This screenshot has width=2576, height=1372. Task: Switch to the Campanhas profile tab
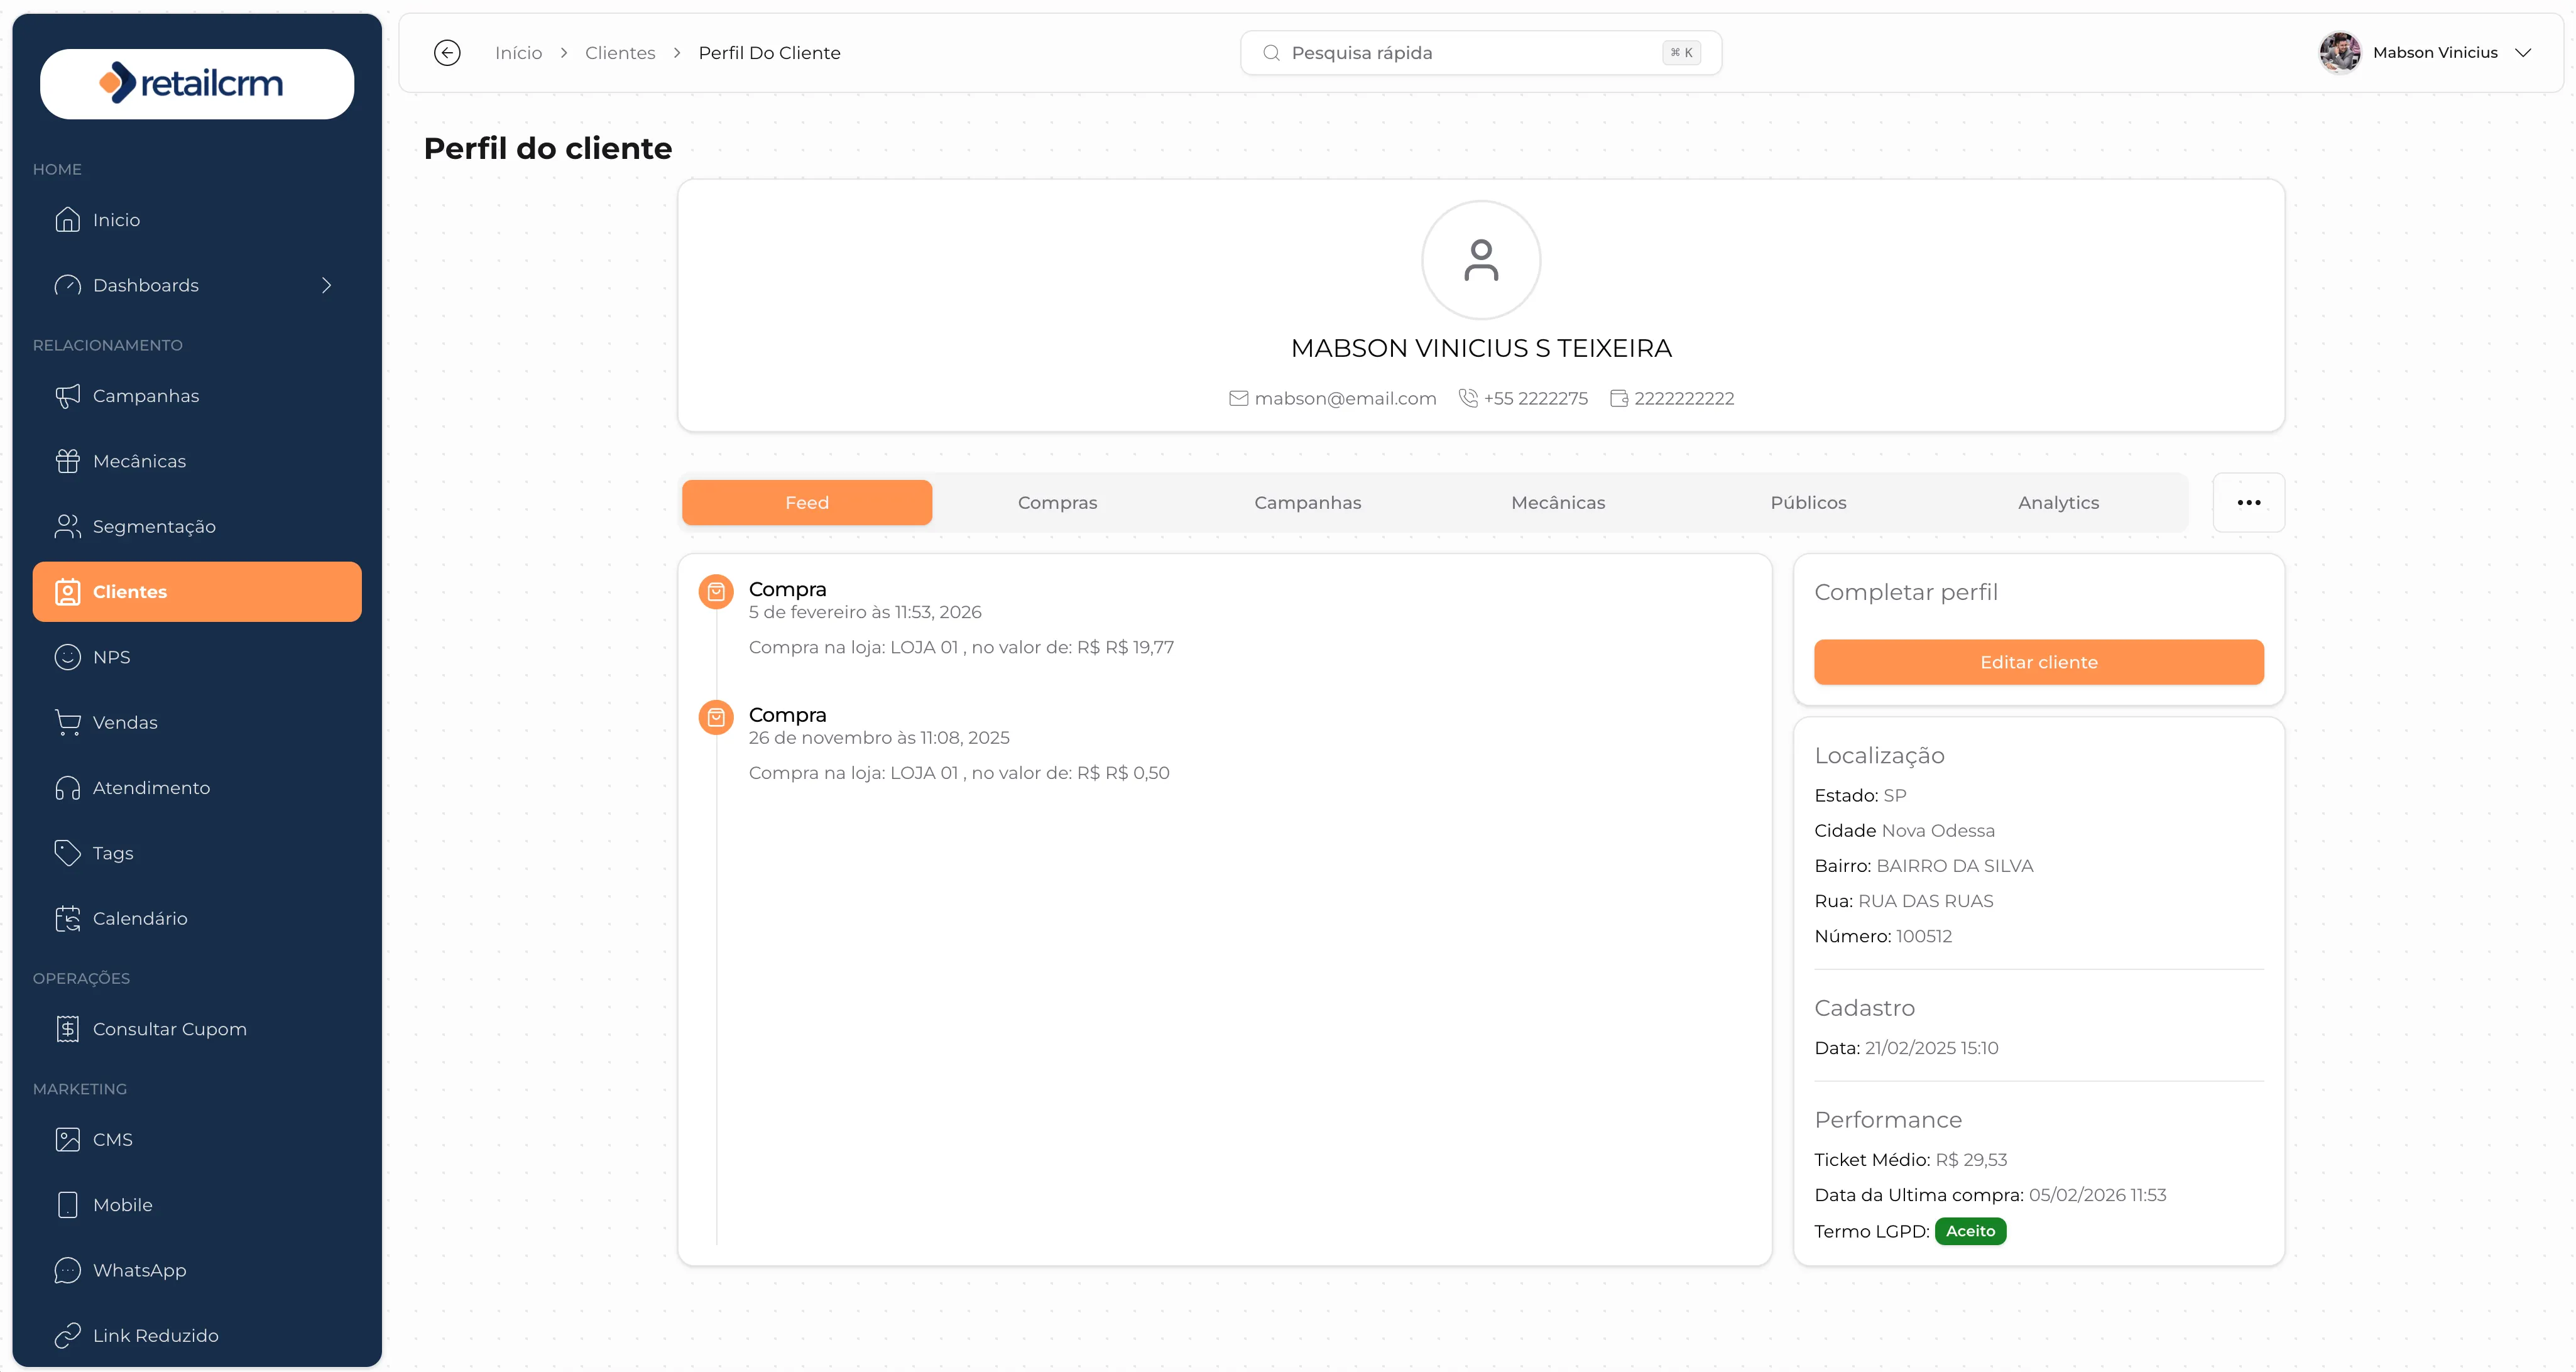click(x=1307, y=503)
